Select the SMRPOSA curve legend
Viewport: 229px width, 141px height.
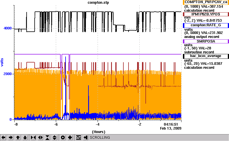[x=206, y=41]
